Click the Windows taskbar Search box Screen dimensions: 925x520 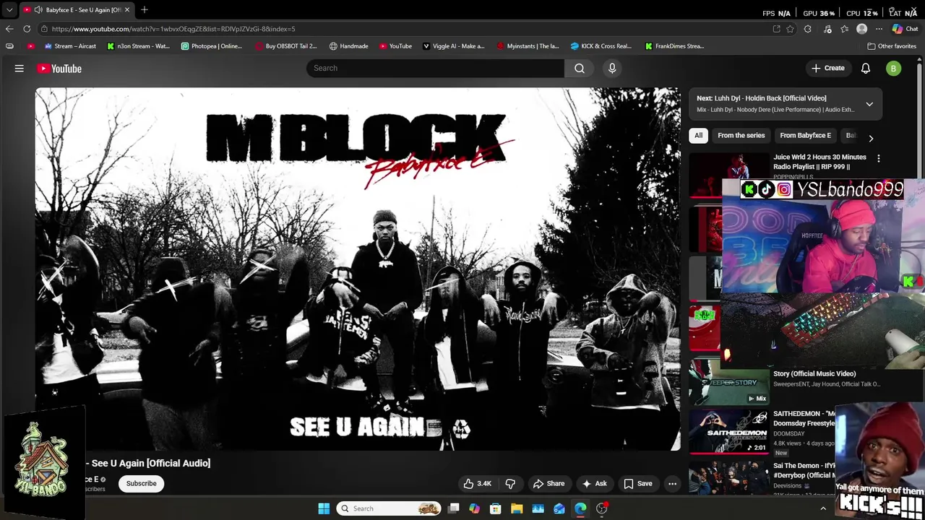pos(389,508)
